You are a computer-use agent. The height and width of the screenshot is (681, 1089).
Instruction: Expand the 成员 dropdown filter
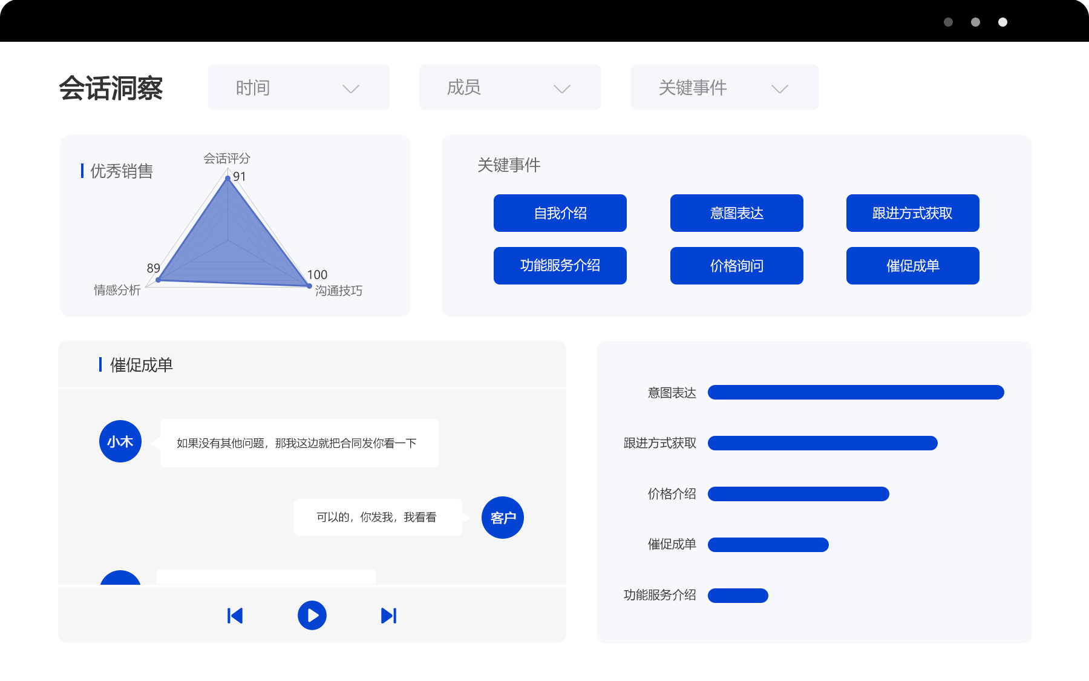click(509, 88)
